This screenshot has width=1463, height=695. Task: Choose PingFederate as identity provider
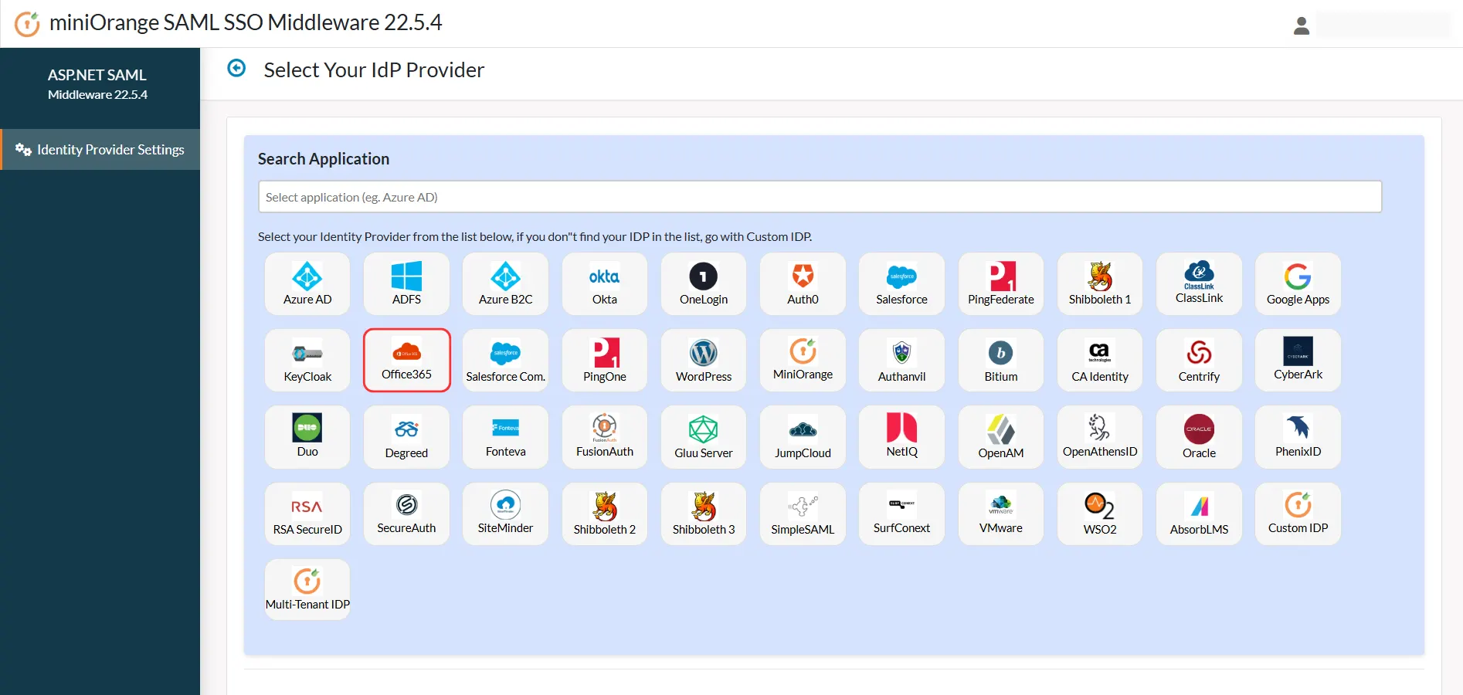[x=1000, y=284]
